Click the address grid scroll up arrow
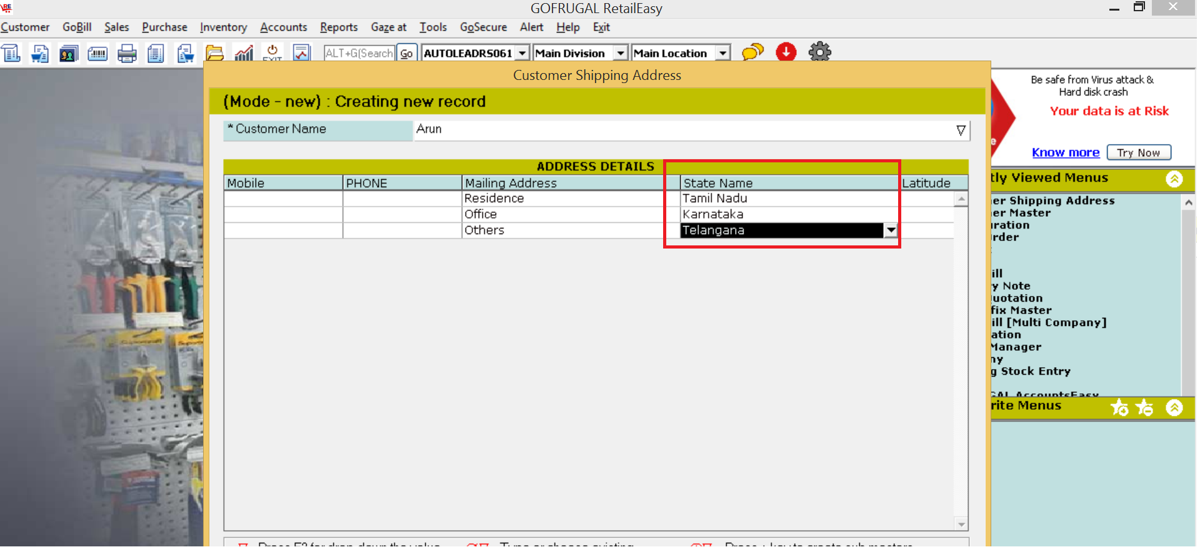Screen dimensions: 1200x552 [x=961, y=199]
